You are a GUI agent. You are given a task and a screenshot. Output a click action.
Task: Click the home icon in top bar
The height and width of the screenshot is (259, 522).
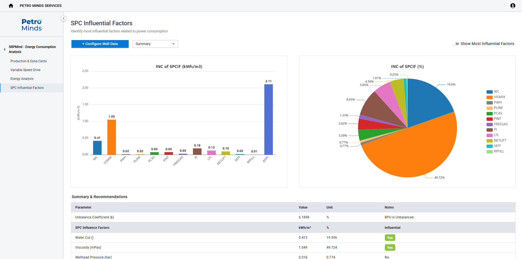tap(11, 6)
